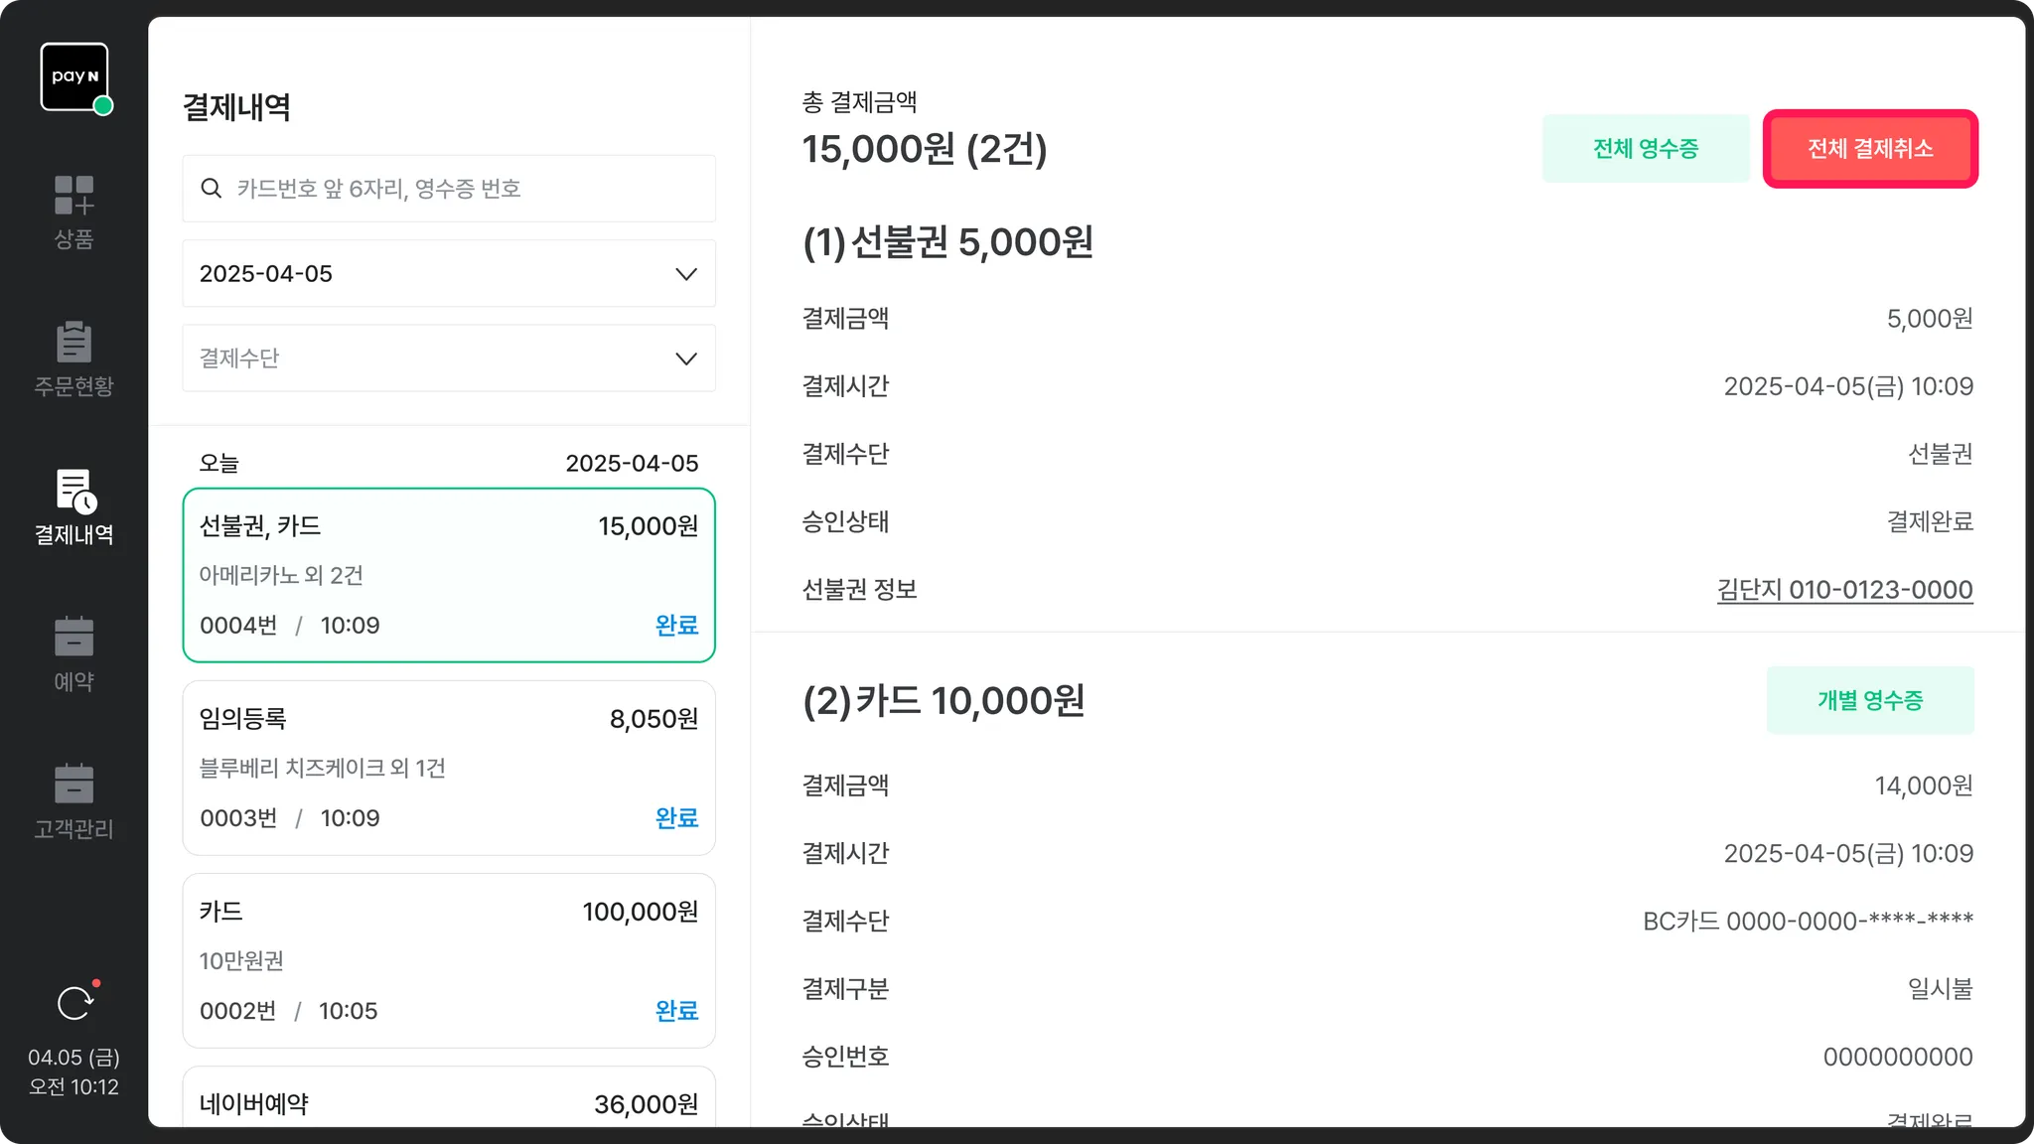Select the 선불권, 카드 15,000원 payment entry

(449, 575)
